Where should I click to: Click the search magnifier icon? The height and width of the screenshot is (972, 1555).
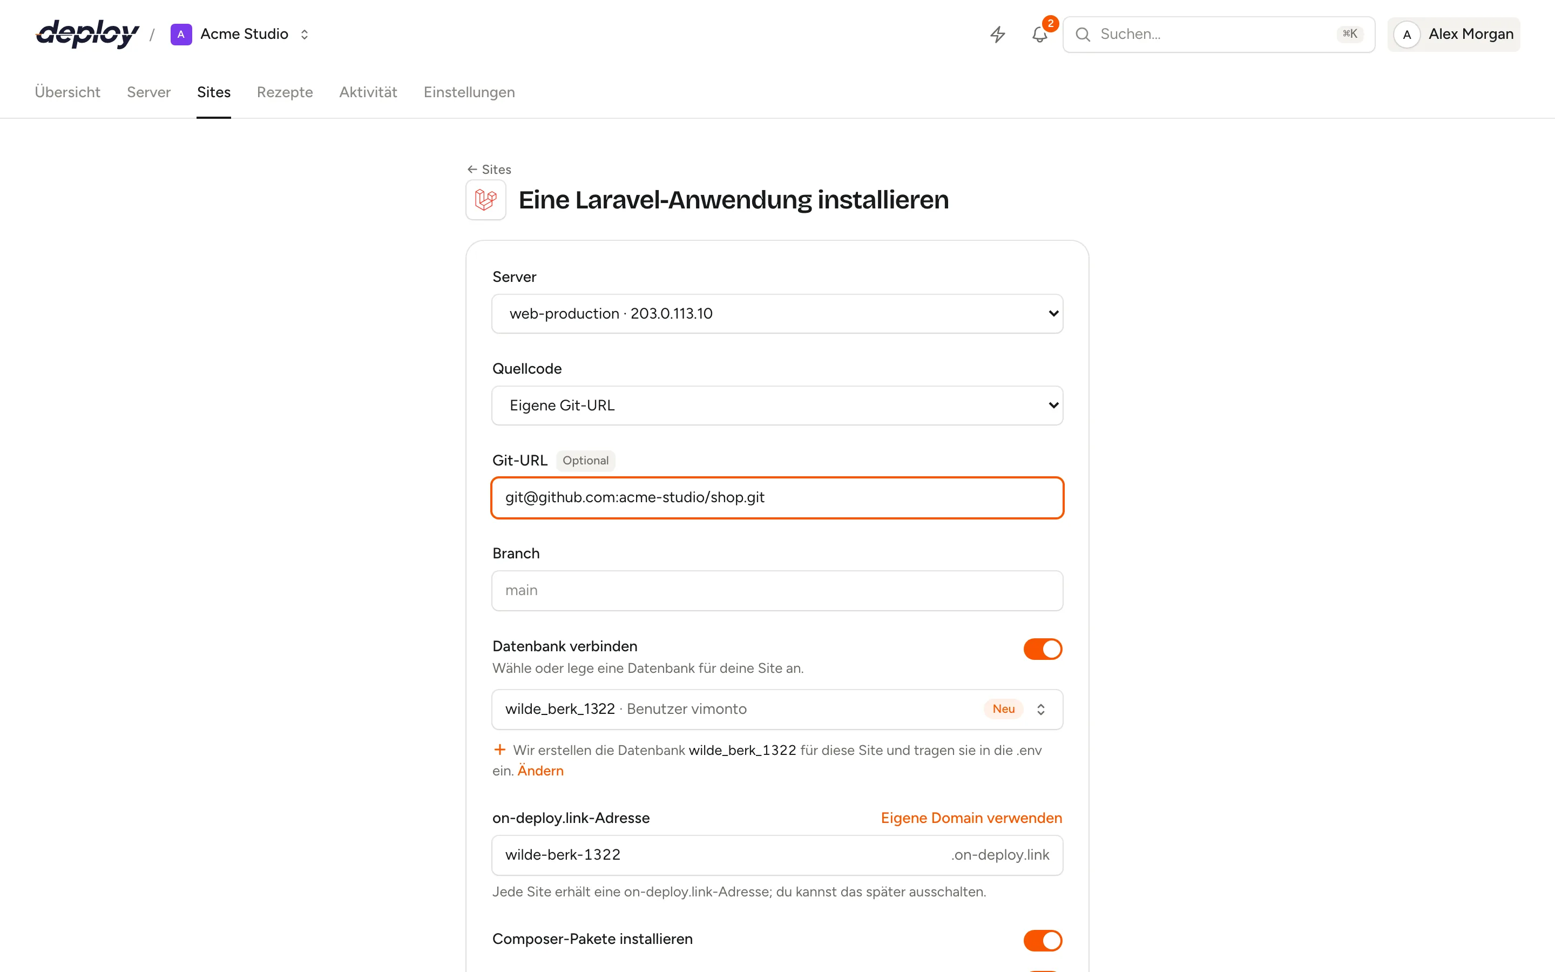point(1083,34)
